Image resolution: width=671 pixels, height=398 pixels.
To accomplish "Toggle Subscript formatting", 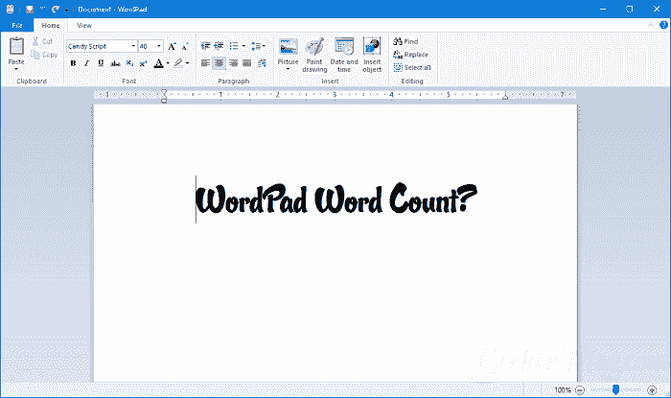I will click(129, 63).
